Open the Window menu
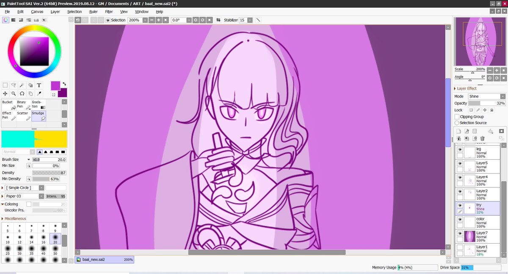This screenshot has width=508, height=274. point(142,12)
